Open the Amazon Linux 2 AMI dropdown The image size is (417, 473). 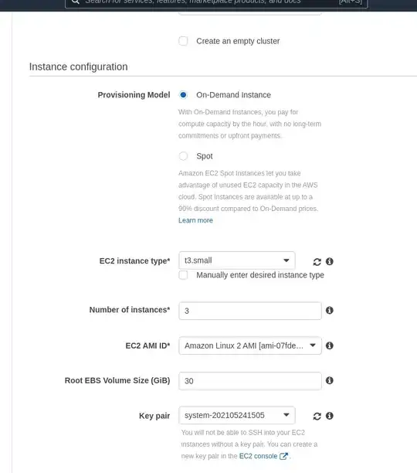(x=250, y=345)
